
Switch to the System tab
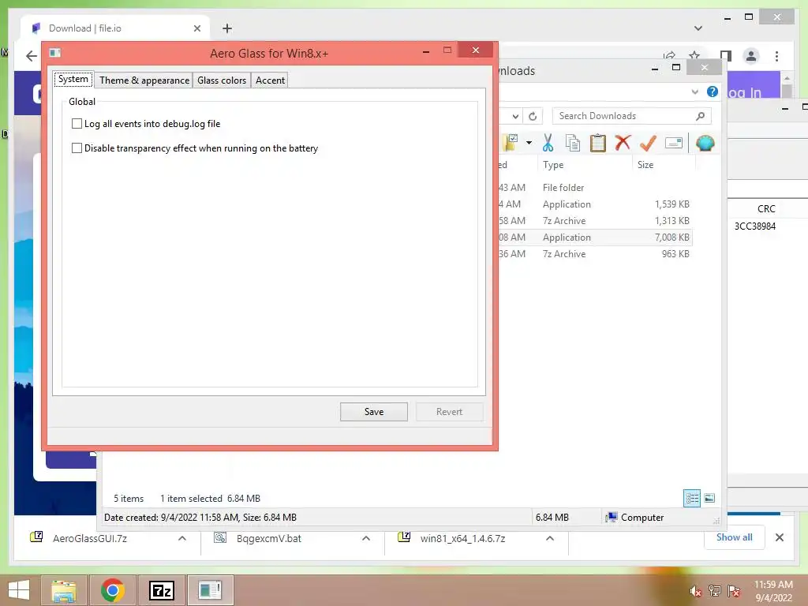click(73, 80)
